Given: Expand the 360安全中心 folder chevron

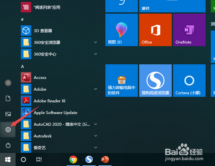Looking at the screenshot, I should point(96,54).
